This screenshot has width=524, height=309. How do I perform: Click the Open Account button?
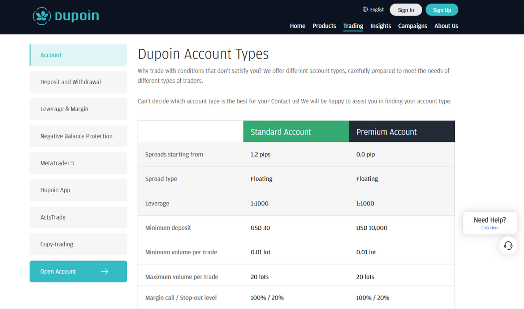pyautogui.click(x=78, y=272)
